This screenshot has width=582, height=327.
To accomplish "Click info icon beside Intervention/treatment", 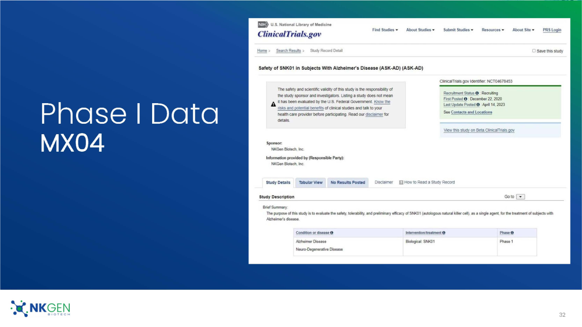I will (443, 233).
